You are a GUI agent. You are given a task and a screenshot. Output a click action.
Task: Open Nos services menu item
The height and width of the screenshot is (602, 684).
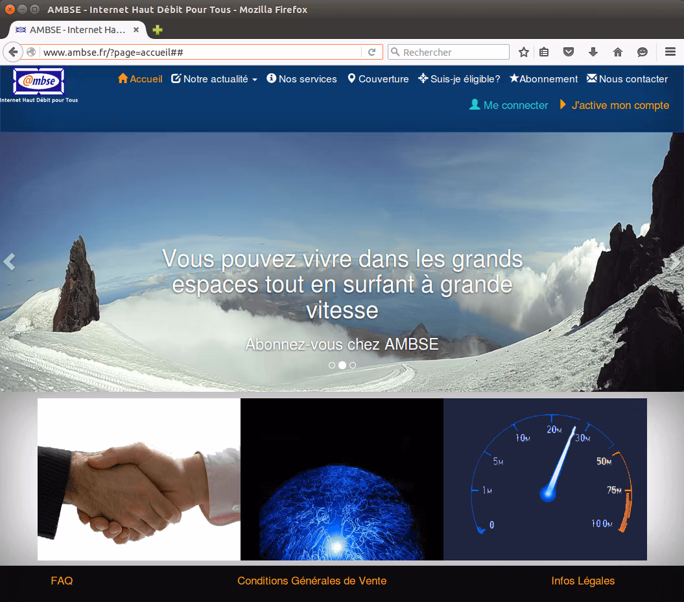(302, 79)
